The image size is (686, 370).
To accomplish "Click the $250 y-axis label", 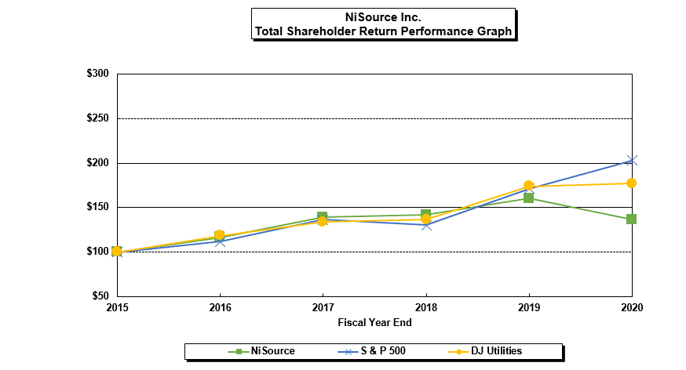I will click(x=97, y=119).
